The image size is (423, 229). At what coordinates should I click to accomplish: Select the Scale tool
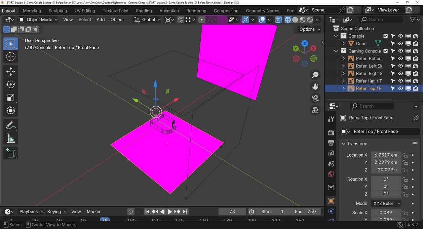(x=11, y=97)
